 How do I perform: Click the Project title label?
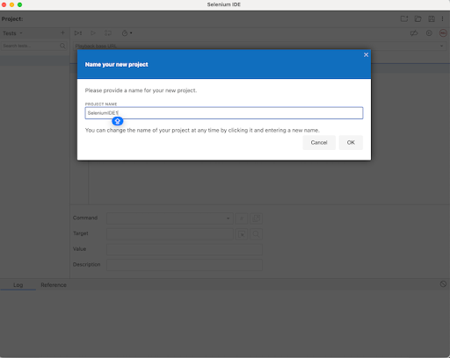coord(12,19)
